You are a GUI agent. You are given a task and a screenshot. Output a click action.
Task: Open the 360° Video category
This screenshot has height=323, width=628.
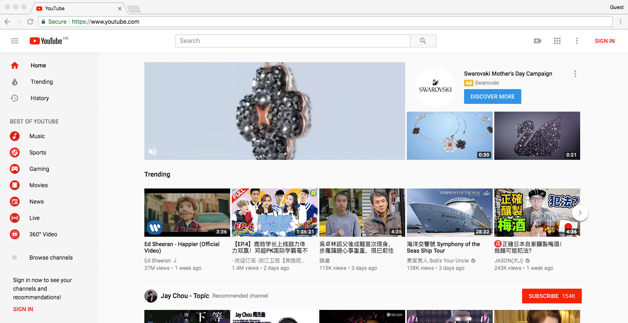(49, 234)
